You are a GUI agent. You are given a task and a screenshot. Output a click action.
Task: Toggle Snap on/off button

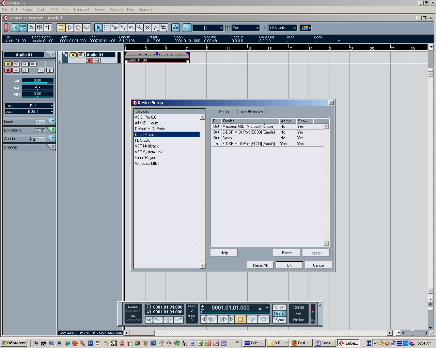(187, 28)
